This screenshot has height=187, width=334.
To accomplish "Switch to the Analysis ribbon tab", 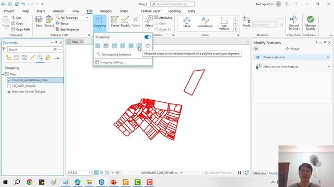I will (x=58, y=11).
